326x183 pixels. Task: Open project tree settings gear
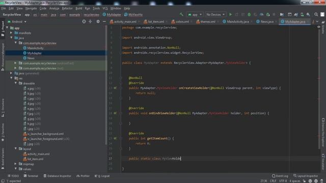[98, 21]
